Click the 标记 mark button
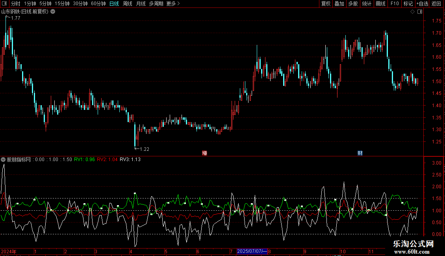Viewport: 445px width, 256px height. (x=408, y=4)
